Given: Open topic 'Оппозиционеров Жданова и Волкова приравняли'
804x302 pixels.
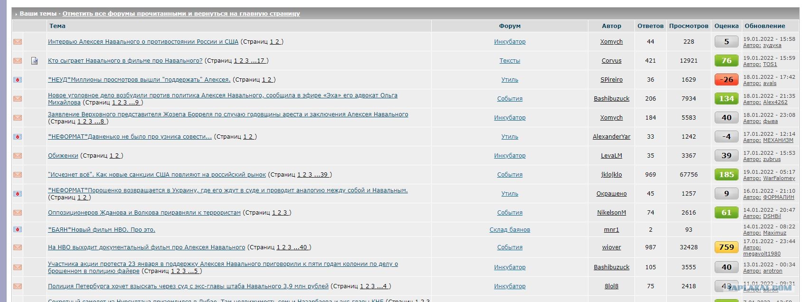Looking at the screenshot, I should tap(144, 213).
